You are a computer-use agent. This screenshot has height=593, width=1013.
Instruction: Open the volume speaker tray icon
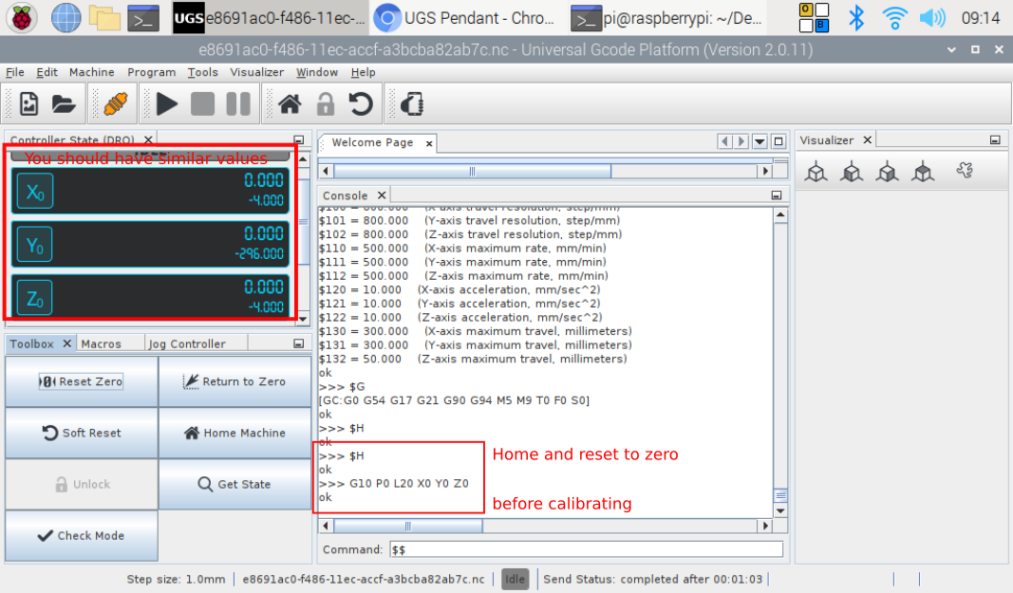[932, 18]
